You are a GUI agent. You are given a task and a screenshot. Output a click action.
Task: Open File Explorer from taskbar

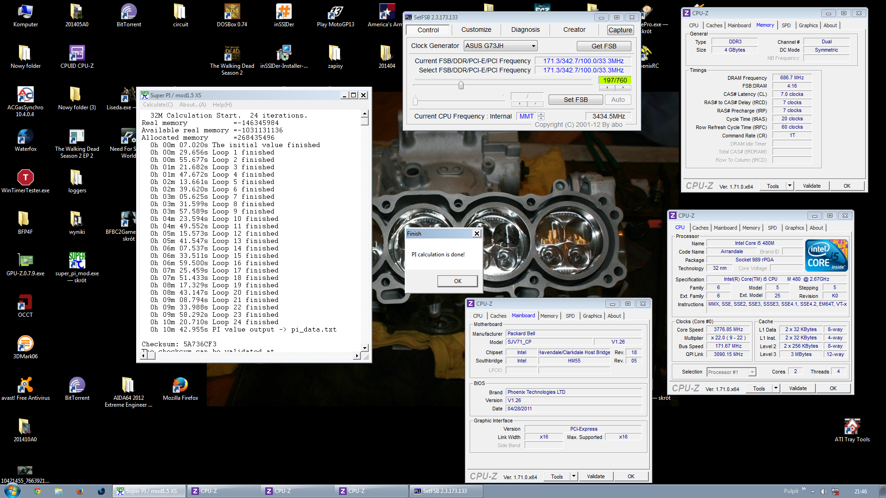[59, 491]
